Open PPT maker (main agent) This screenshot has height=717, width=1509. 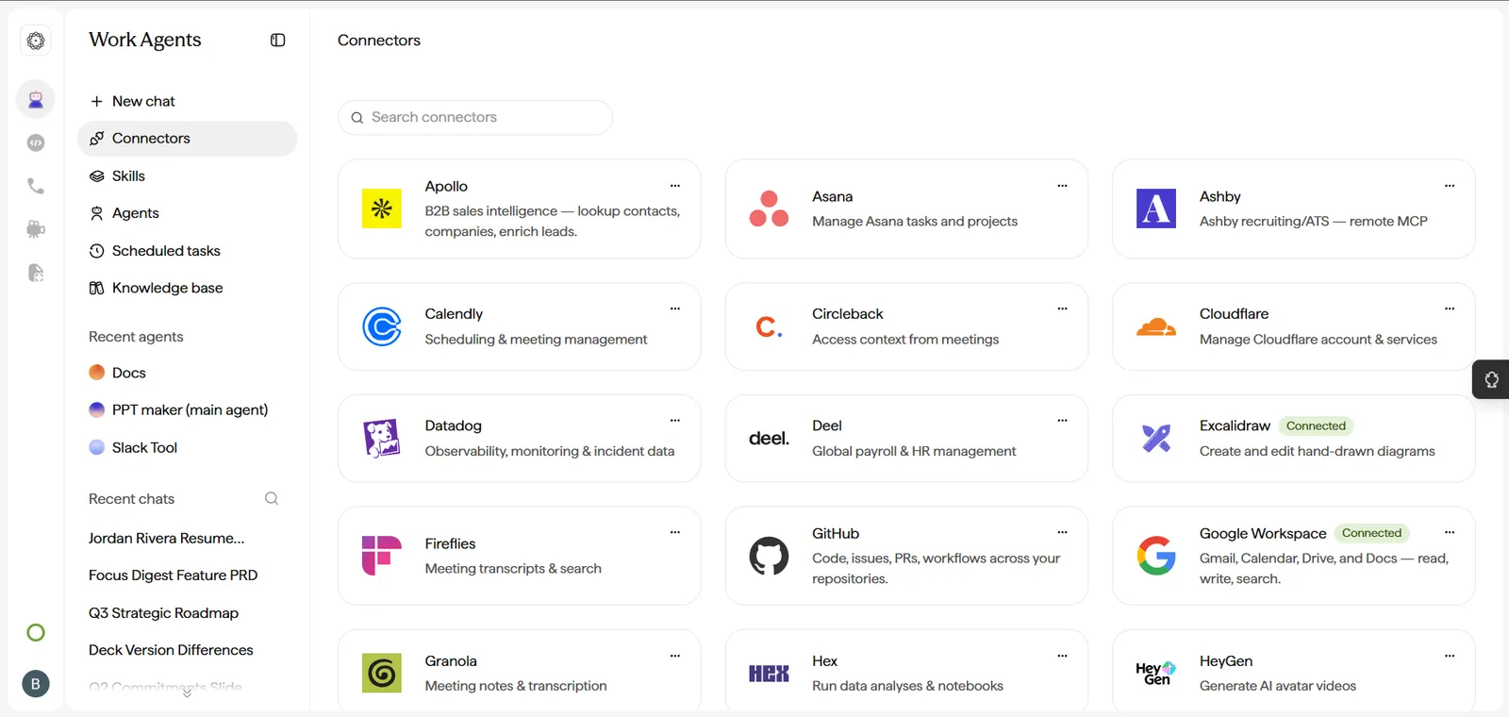187,409
